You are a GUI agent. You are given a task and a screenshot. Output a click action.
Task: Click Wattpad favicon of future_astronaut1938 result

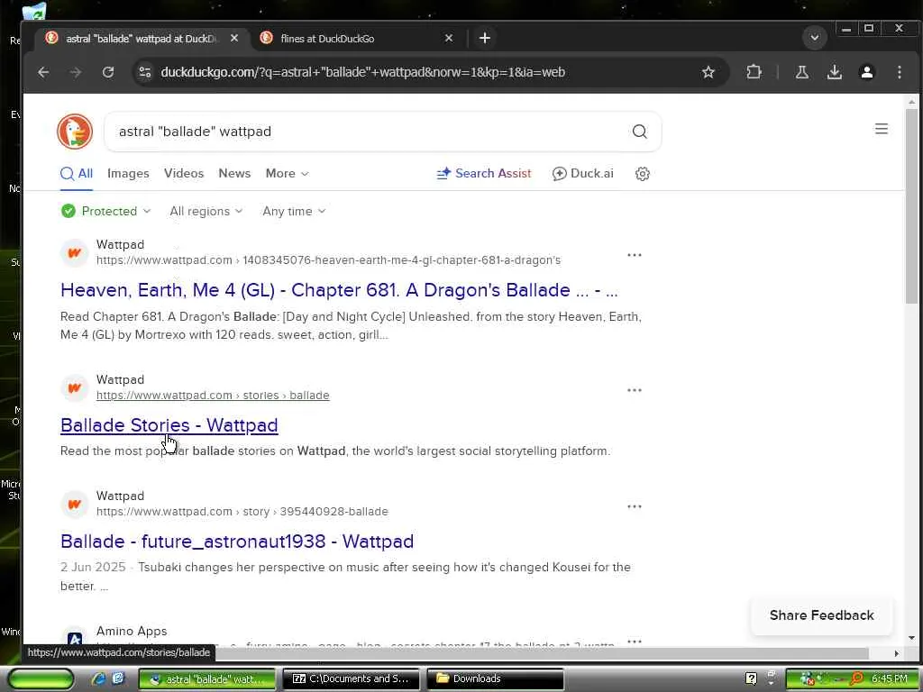pos(75,505)
